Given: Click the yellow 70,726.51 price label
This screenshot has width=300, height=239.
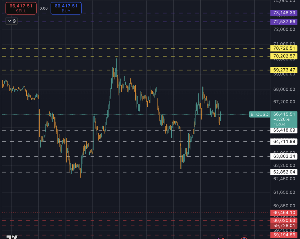Looking at the screenshot, I should click(284, 48).
